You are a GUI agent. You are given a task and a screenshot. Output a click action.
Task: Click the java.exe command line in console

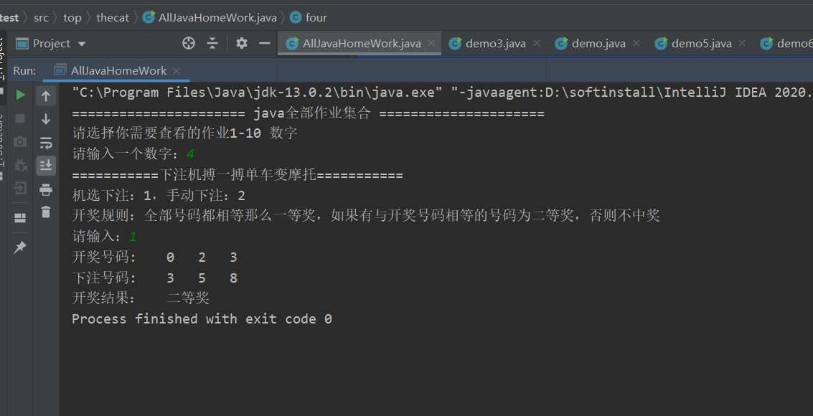442,93
